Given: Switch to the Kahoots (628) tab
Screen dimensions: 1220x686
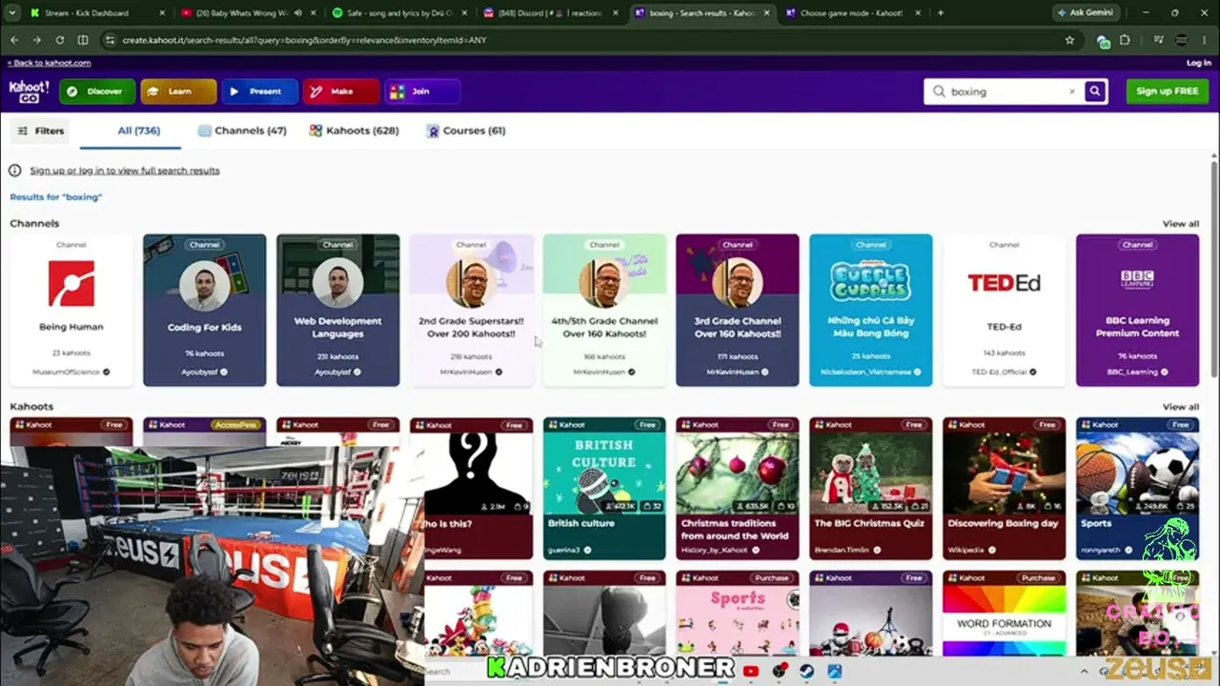Looking at the screenshot, I should pos(355,131).
